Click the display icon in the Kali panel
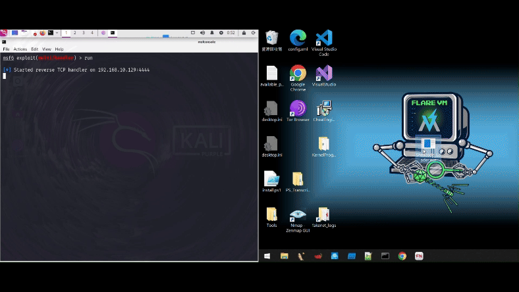The image size is (519, 292). pos(193,33)
